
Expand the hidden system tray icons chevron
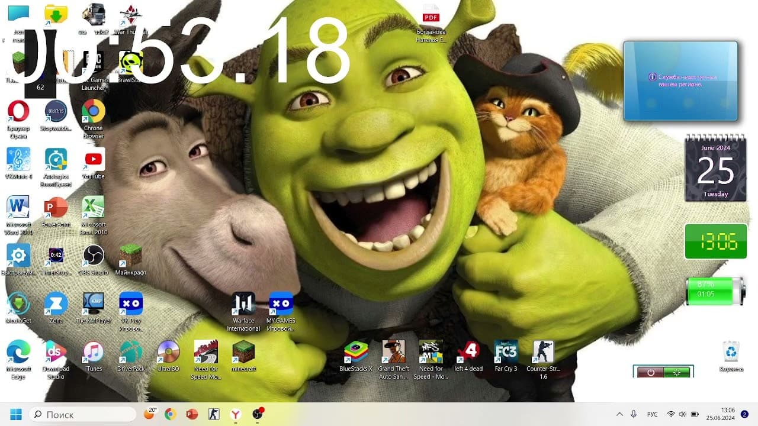pyautogui.click(x=619, y=415)
